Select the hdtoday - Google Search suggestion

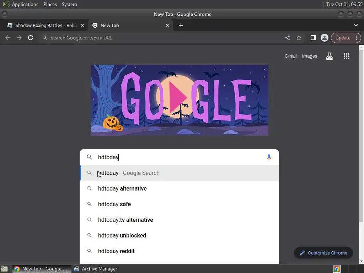(179, 173)
